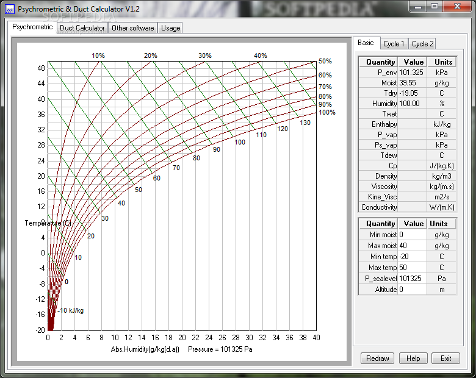Image resolution: width=476 pixels, height=378 pixels.
Task: Click the empty P_vap value cell
Action: coord(412,134)
